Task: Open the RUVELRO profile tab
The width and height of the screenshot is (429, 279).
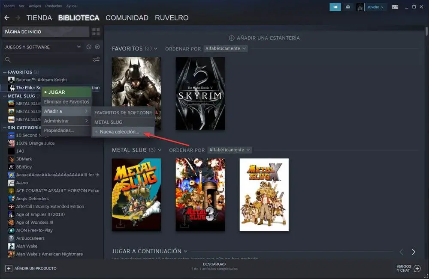Action: [x=172, y=18]
